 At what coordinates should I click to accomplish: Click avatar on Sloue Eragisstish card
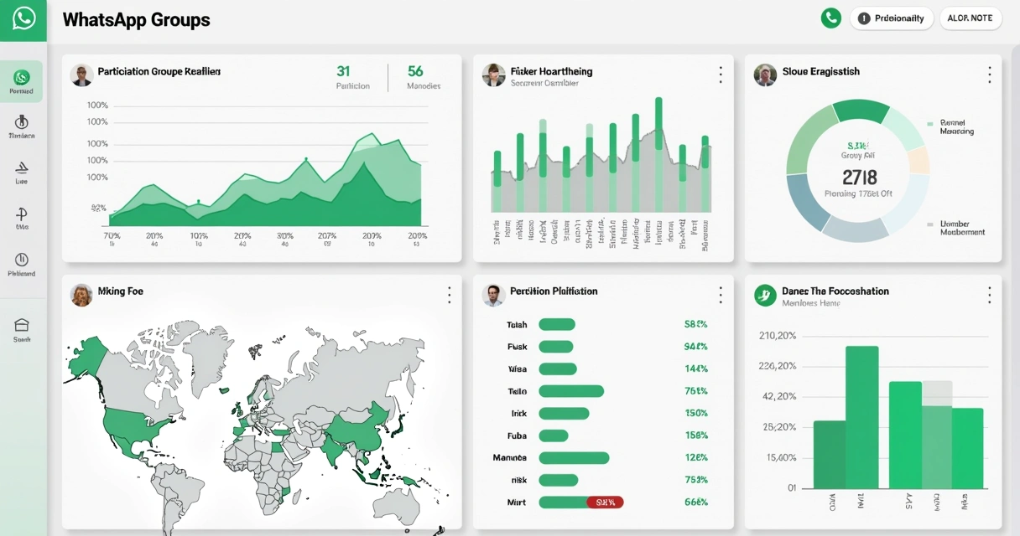pyautogui.click(x=765, y=75)
